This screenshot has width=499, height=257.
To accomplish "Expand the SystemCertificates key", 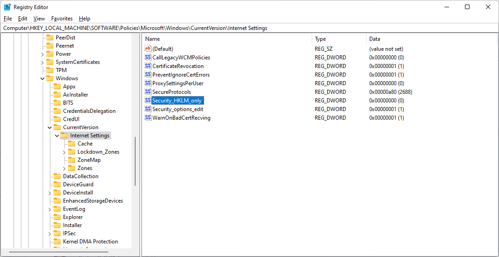I will (42, 62).
